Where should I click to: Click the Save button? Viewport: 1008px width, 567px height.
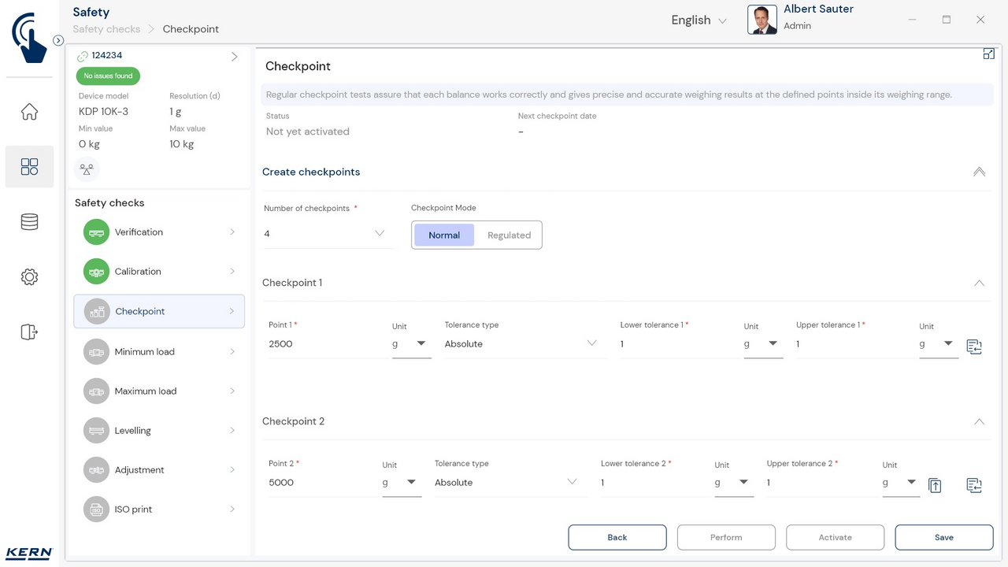click(x=943, y=537)
